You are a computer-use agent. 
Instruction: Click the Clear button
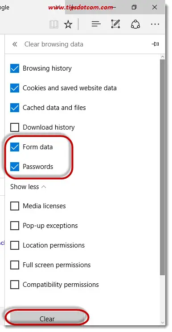pyautogui.click(x=47, y=319)
